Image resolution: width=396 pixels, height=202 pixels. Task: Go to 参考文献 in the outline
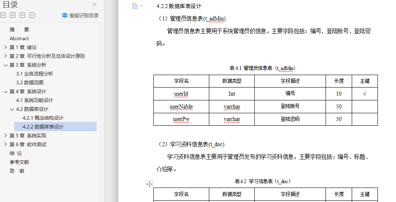(19, 162)
